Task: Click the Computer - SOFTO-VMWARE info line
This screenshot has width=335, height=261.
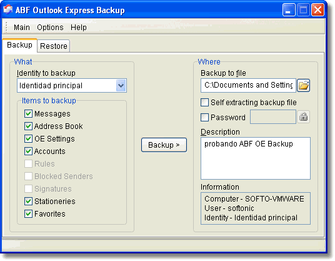Action: click(254, 199)
